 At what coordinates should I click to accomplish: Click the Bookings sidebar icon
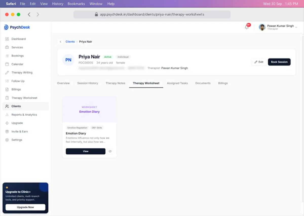pos(7,56)
